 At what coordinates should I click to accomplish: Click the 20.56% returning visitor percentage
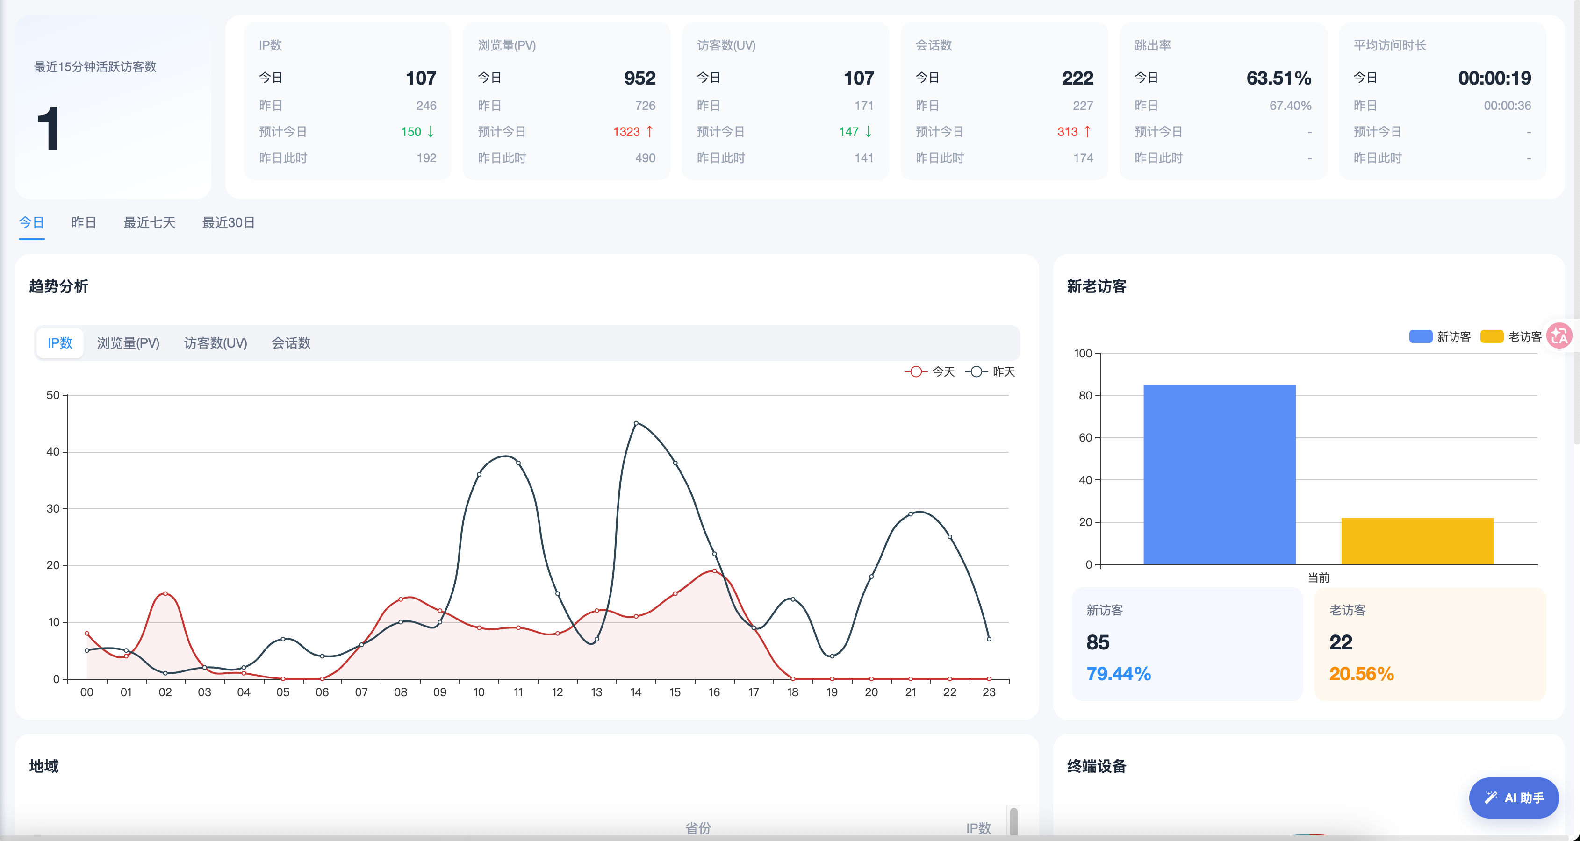1362,674
